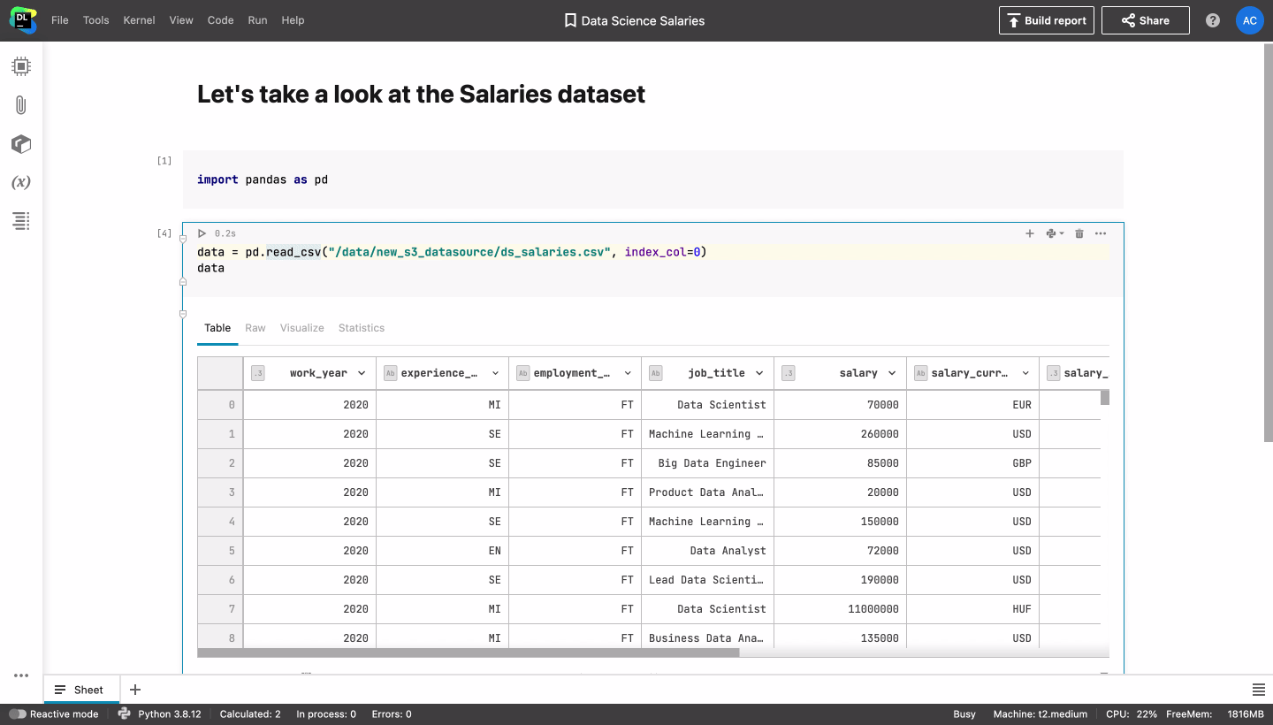
Task: Click the table's horizontal scrollbar
Action: tap(469, 653)
